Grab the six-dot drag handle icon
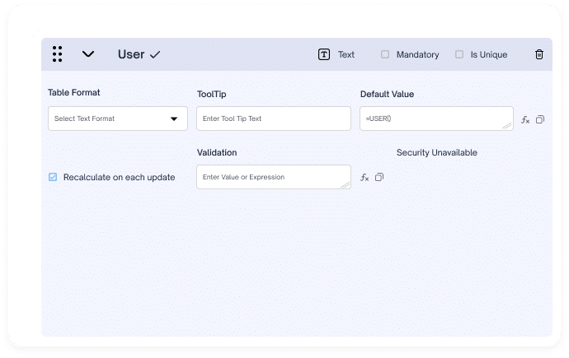Screen dimensions: 569x358 pyautogui.click(x=57, y=54)
